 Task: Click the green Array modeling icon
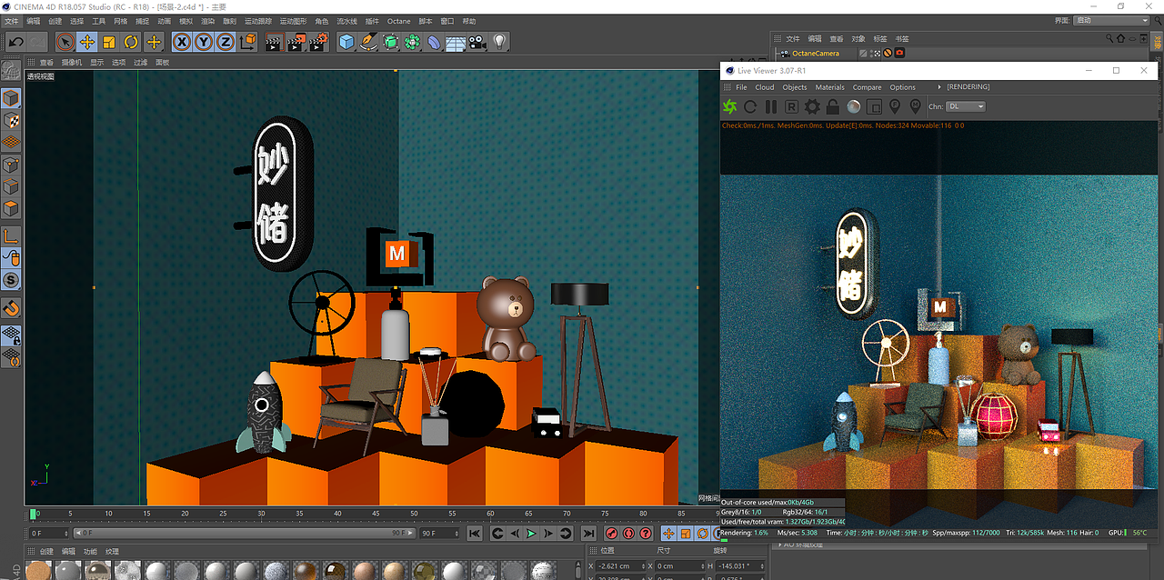click(412, 42)
